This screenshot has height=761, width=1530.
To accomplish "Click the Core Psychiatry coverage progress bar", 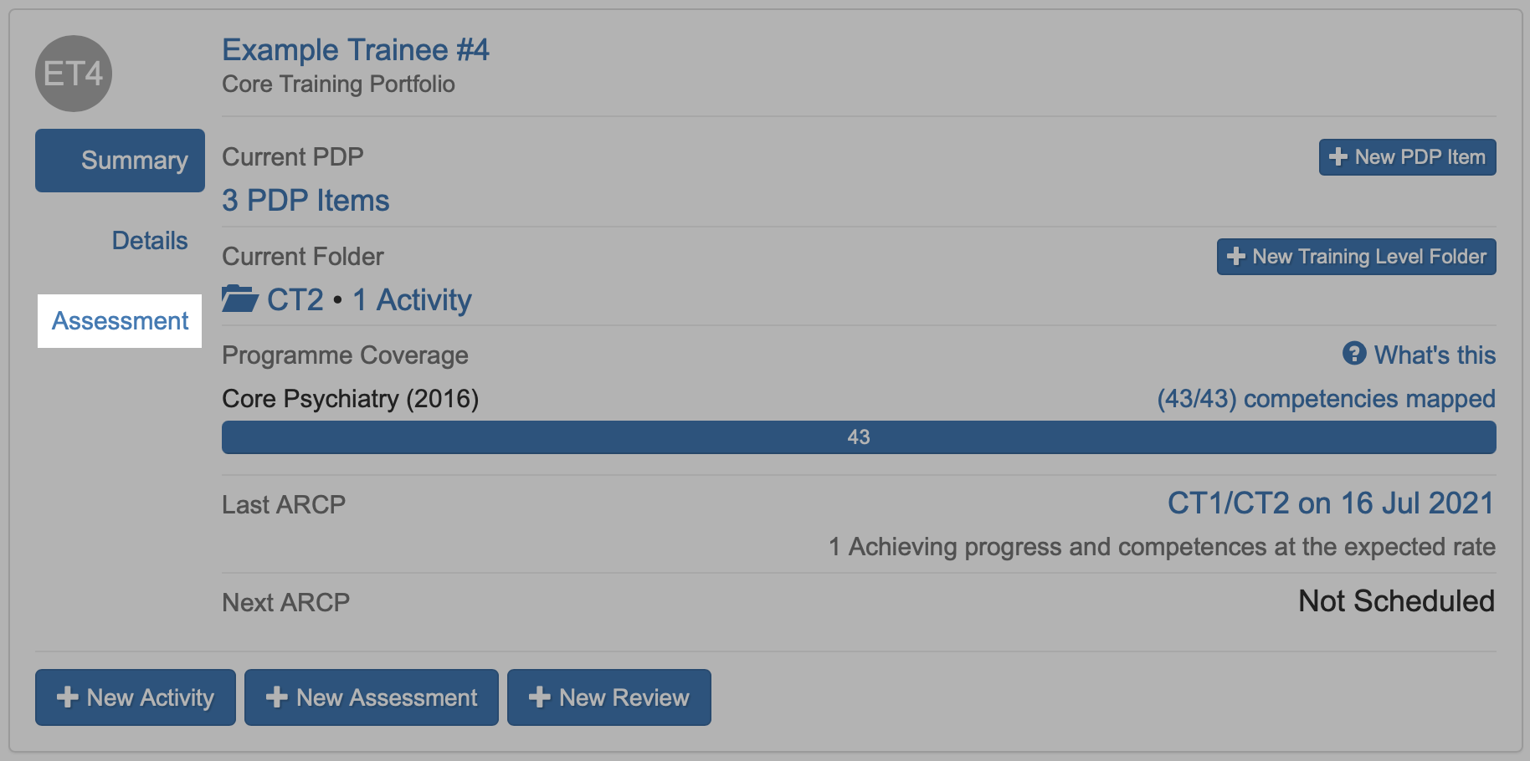I will coord(858,437).
